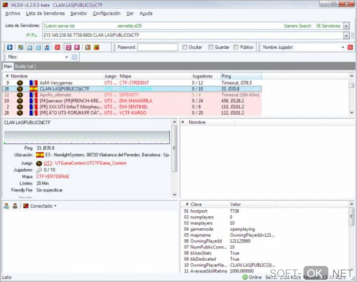Click the UT3 icon on DM-SHANGRILA row
Image resolution: width=357 pixels, height=282 pixels.
(20, 101)
